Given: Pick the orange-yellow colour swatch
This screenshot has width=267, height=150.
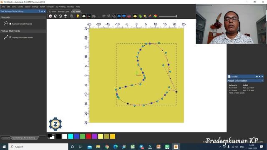Looking at the screenshot, I should tap(113, 136).
